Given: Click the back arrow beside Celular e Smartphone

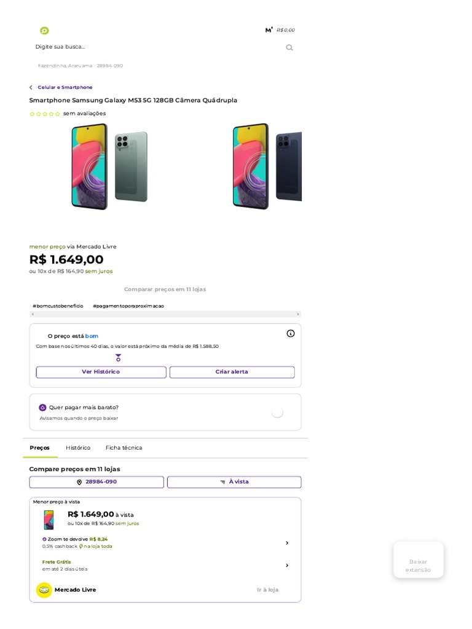Looking at the screenshot, I should (x=31, y=87).
